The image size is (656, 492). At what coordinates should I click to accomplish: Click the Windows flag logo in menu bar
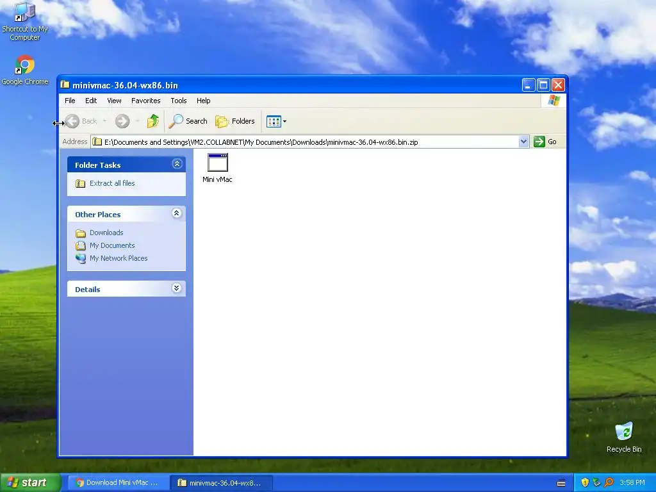[x=554, y=101]
